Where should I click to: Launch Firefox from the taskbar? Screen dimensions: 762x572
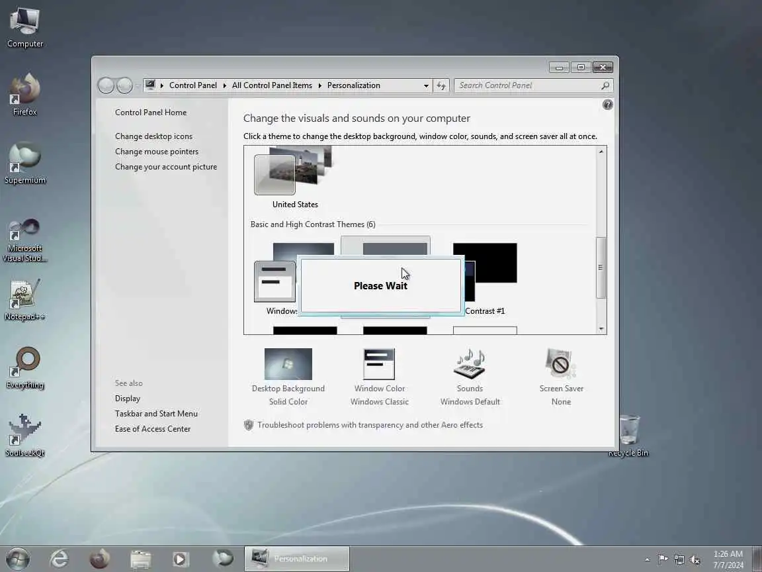(100, 558)
